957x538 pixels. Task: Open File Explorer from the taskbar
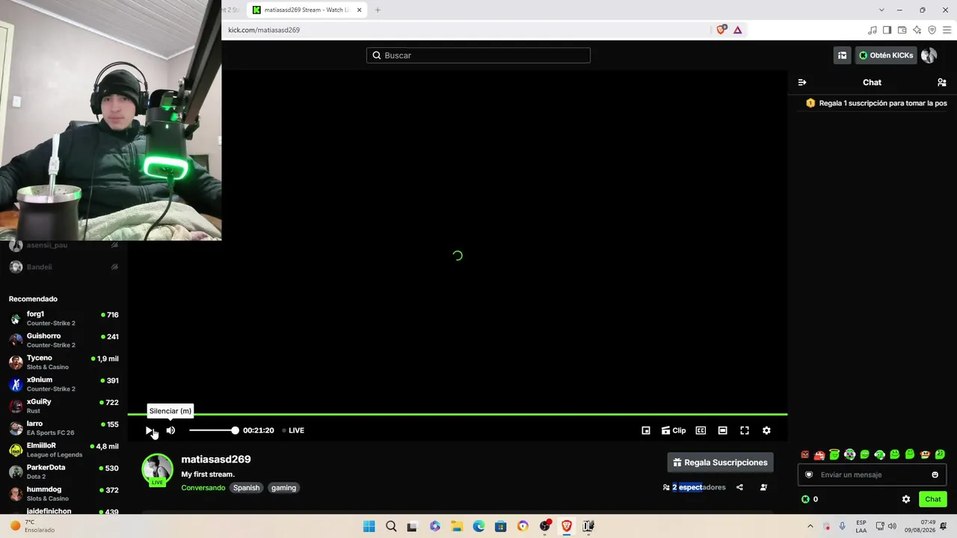tap(457, 526)
